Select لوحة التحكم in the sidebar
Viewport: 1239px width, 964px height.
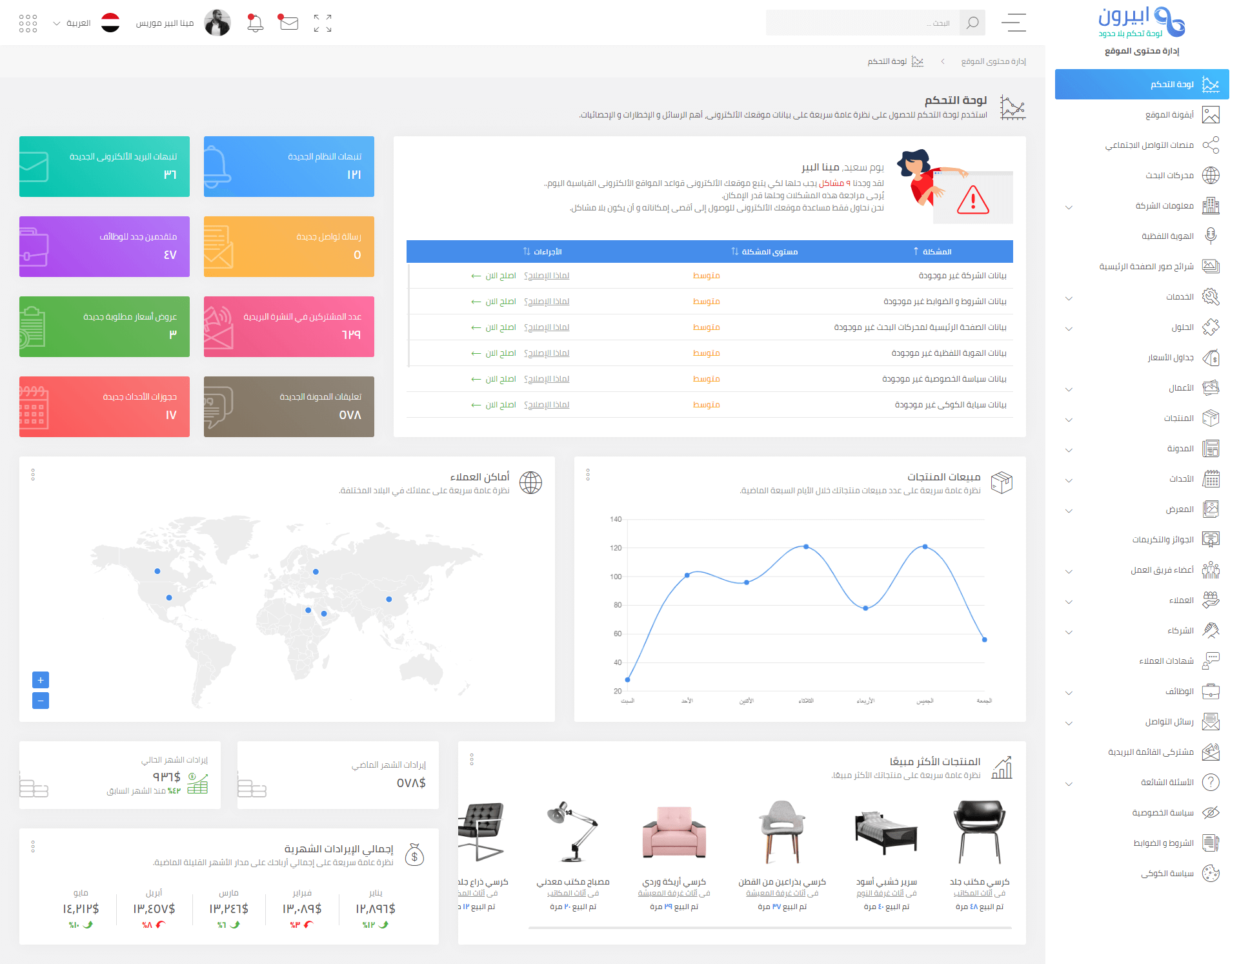coord(1142,85)
